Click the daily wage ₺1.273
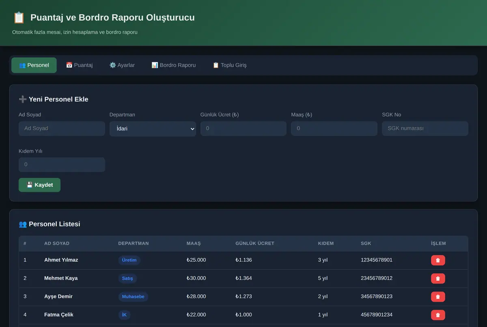 [x=243, y=297]
